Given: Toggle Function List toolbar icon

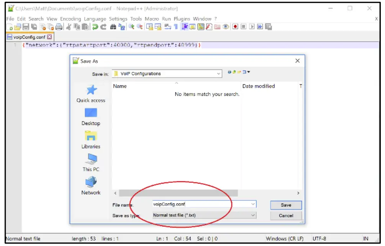Looking at the screenshot, I should point(209,27).
